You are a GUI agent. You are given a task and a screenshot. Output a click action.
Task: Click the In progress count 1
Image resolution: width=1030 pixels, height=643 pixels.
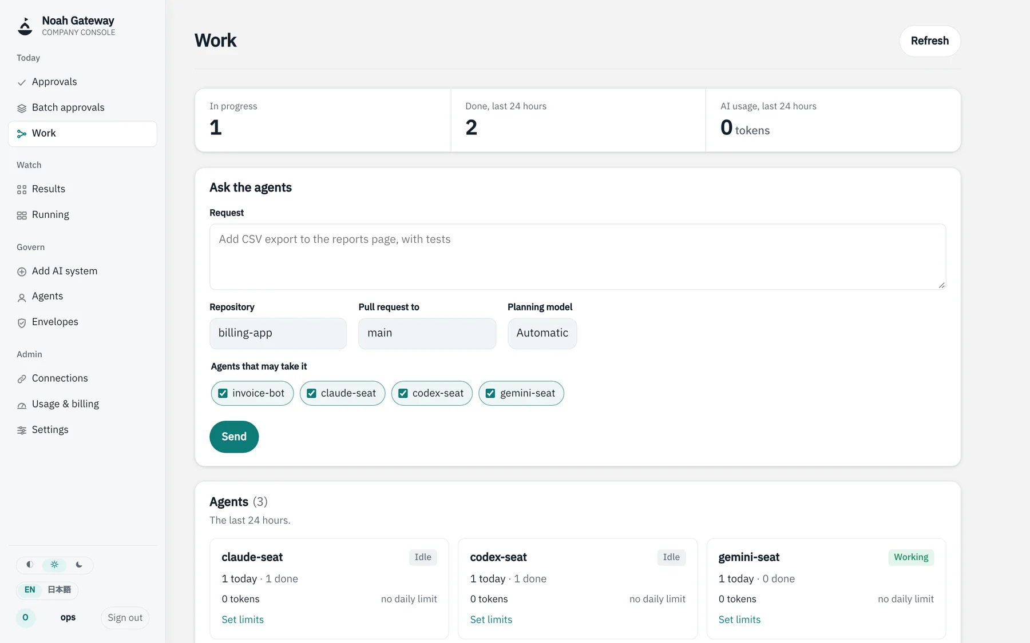[x=216, y=127]
